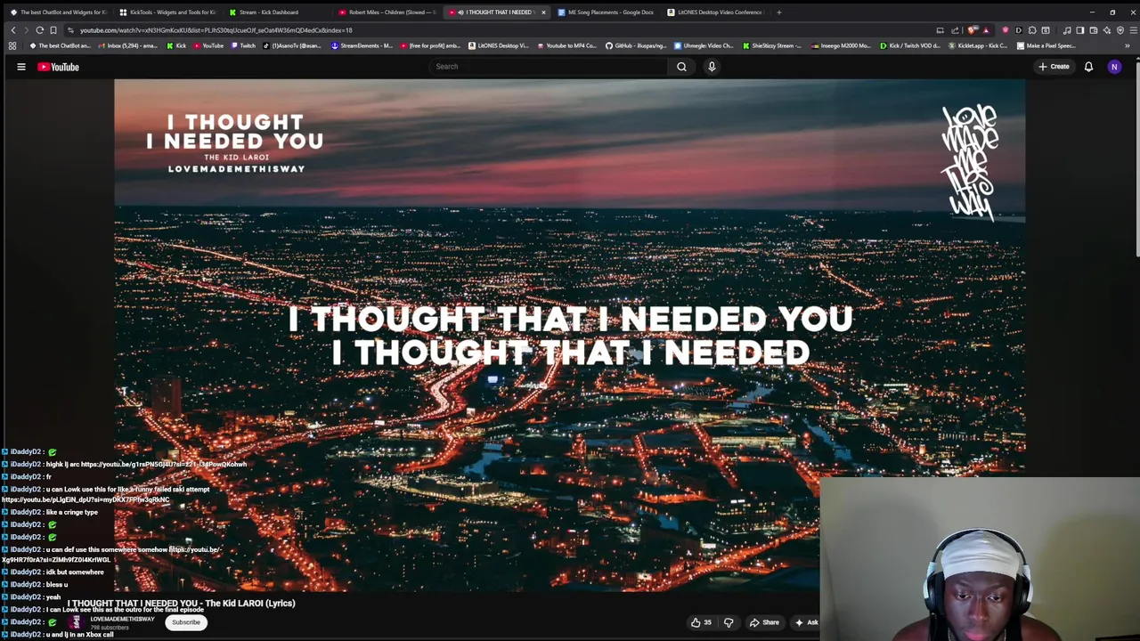Open the free for profit bookmark
Viewport: 1140px width, 641px height.
(x=430, y=45)
